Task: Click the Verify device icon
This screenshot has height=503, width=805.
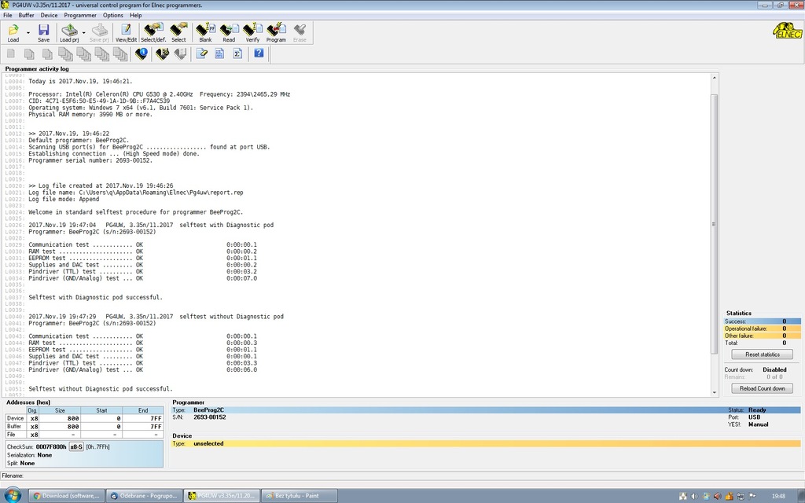Action: (252, 33)
